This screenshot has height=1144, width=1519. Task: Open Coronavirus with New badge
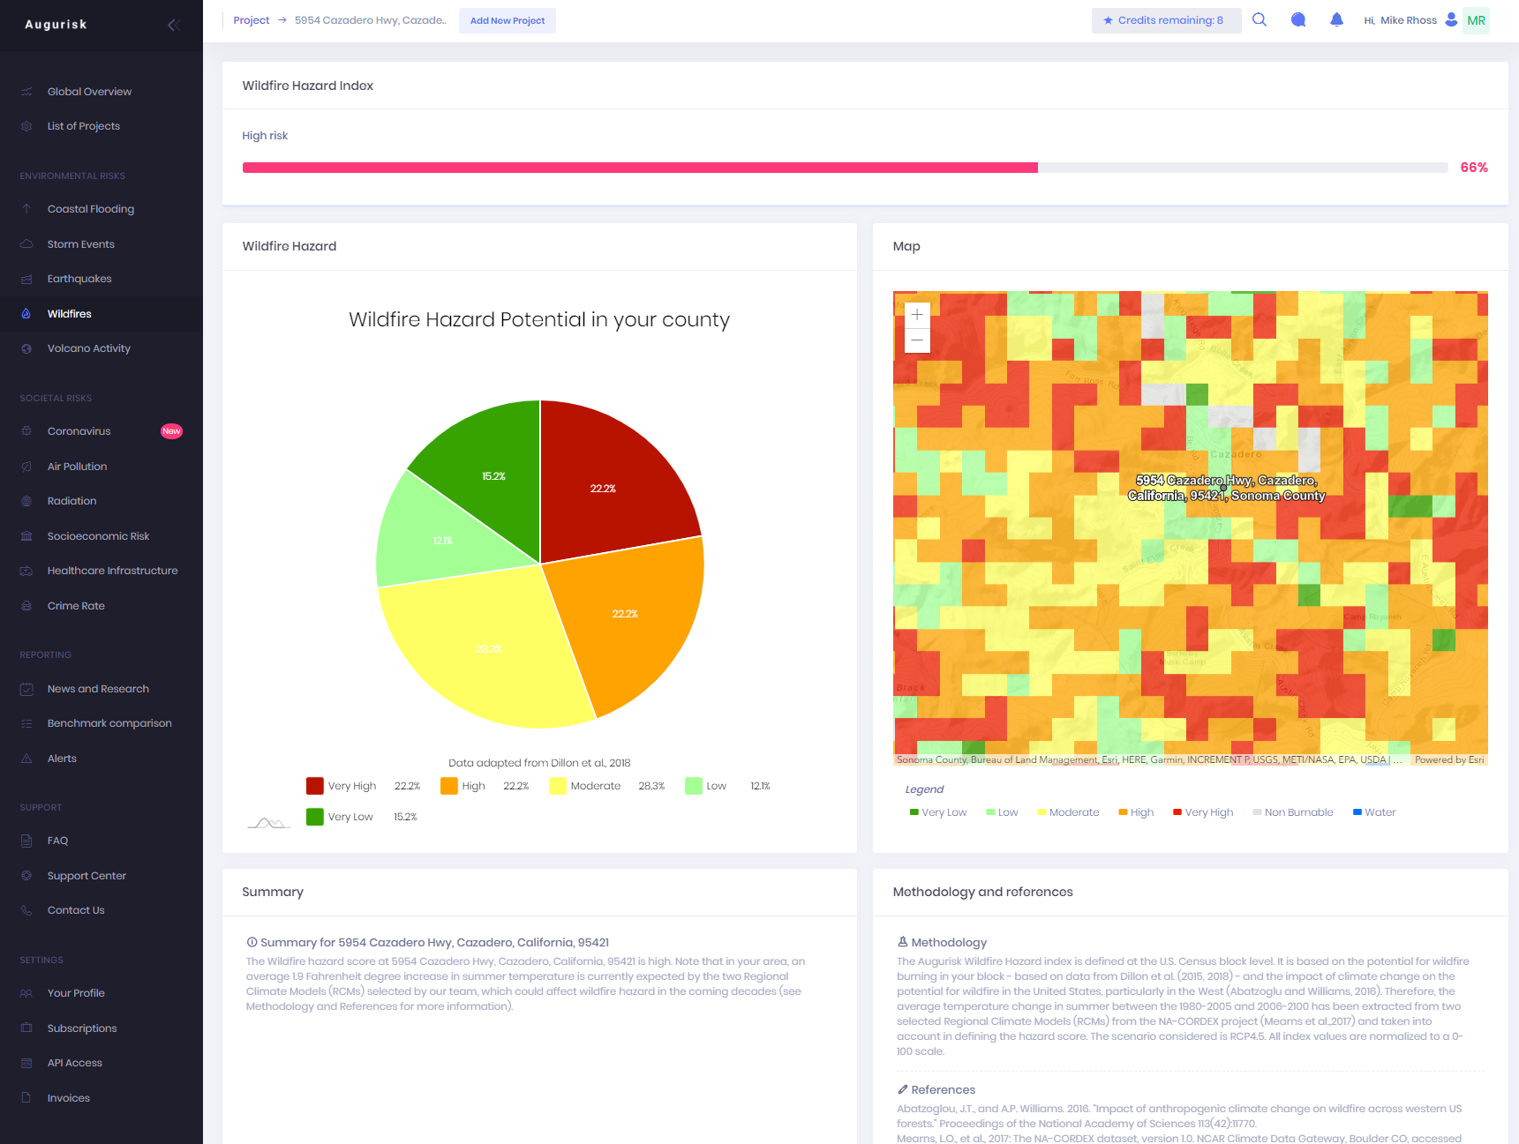pos(102,431)
